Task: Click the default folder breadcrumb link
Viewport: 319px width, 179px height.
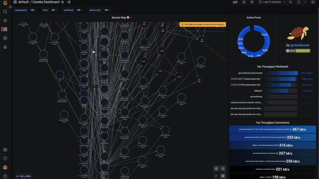Action: [24, 2]
